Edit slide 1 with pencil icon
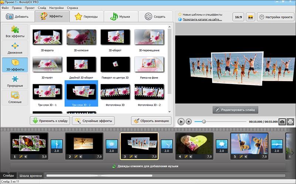The width and height of the screenshot is (296, 184). click(21, 157)
